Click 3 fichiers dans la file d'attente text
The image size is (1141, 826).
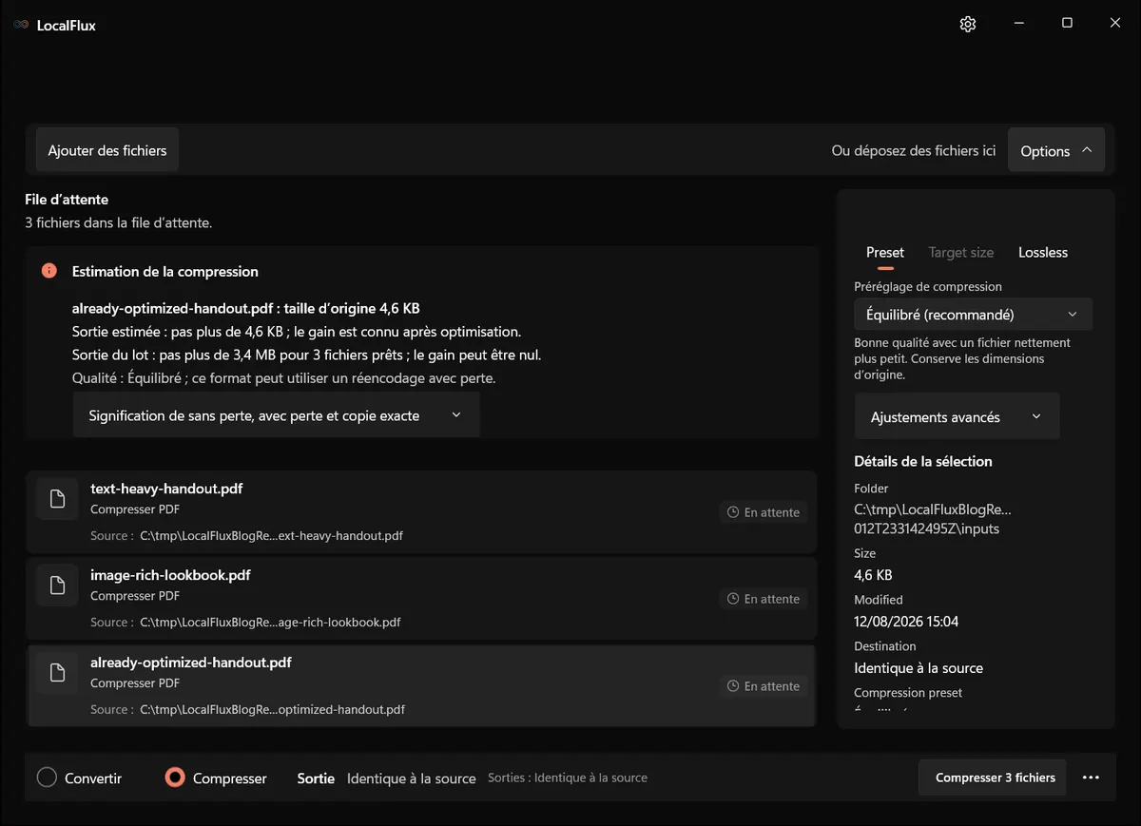(118, 222)
